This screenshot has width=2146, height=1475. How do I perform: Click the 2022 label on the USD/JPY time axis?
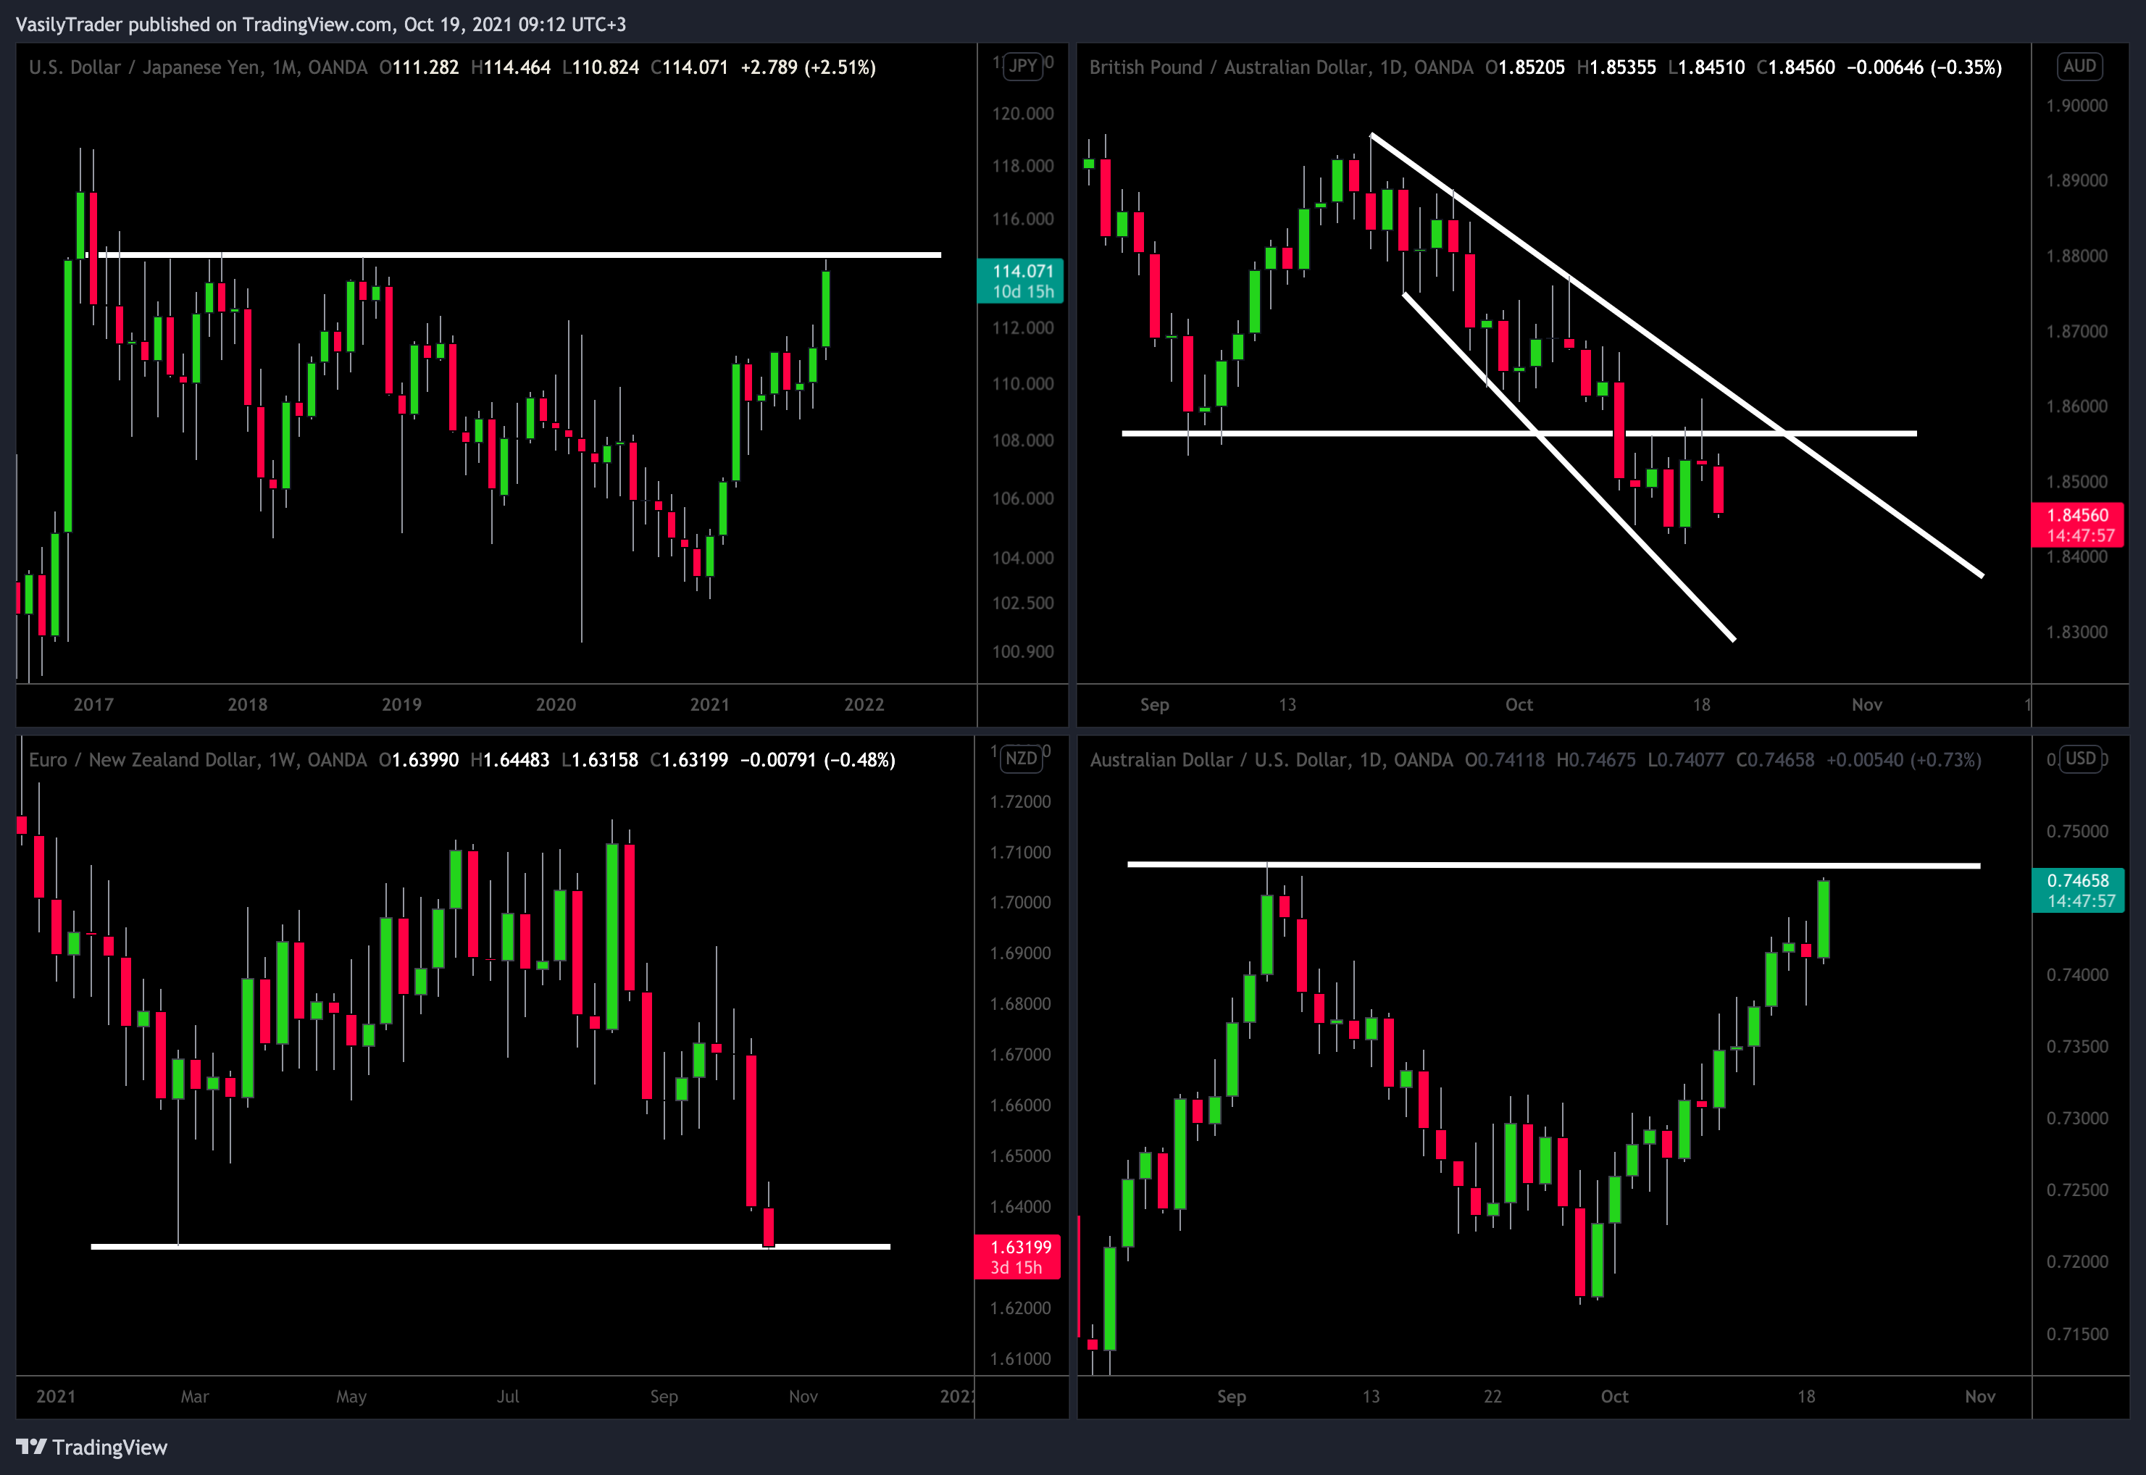click(x=864, y=704)
